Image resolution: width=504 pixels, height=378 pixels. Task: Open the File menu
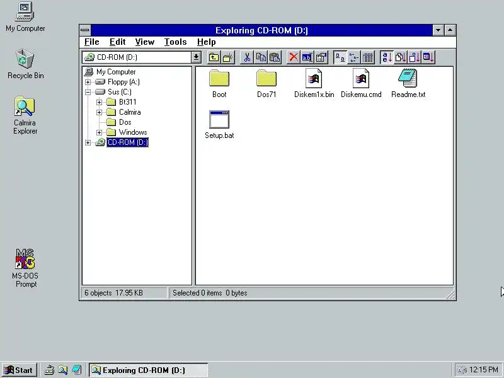coord(91,42)
